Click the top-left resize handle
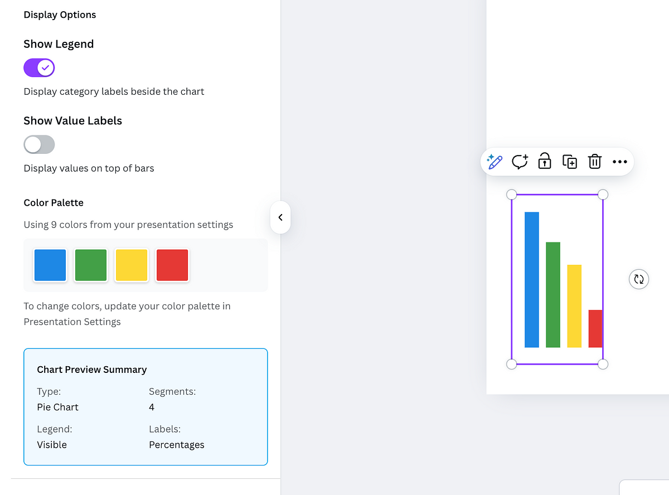Screen dimensions: 669x495 pos(512,195)
